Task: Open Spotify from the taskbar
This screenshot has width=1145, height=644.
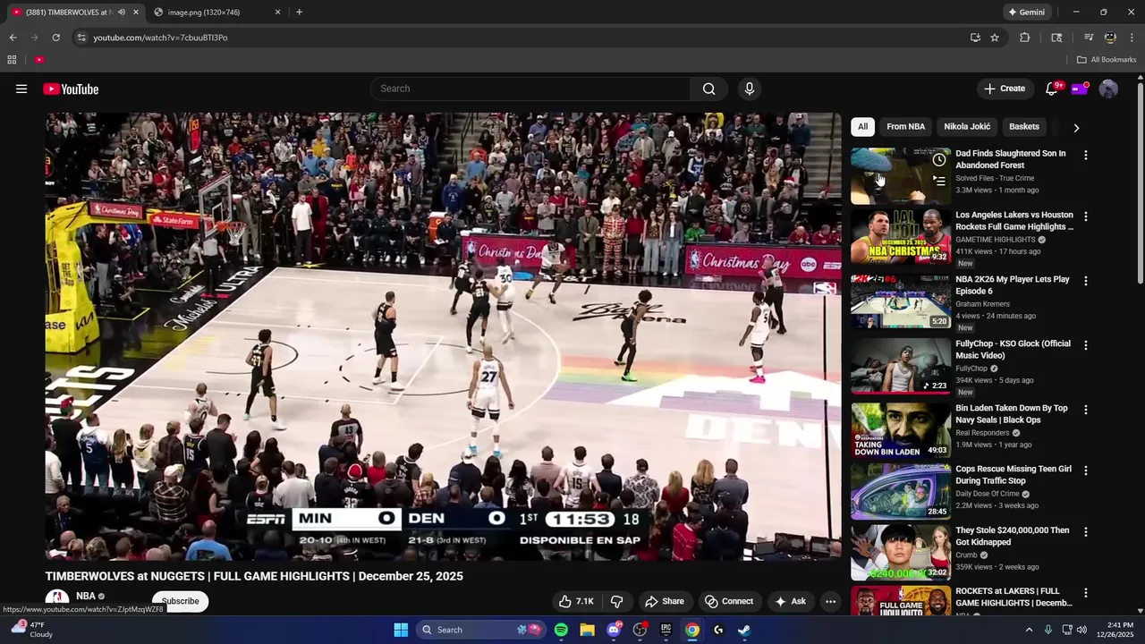Action: tap(561, 630)
